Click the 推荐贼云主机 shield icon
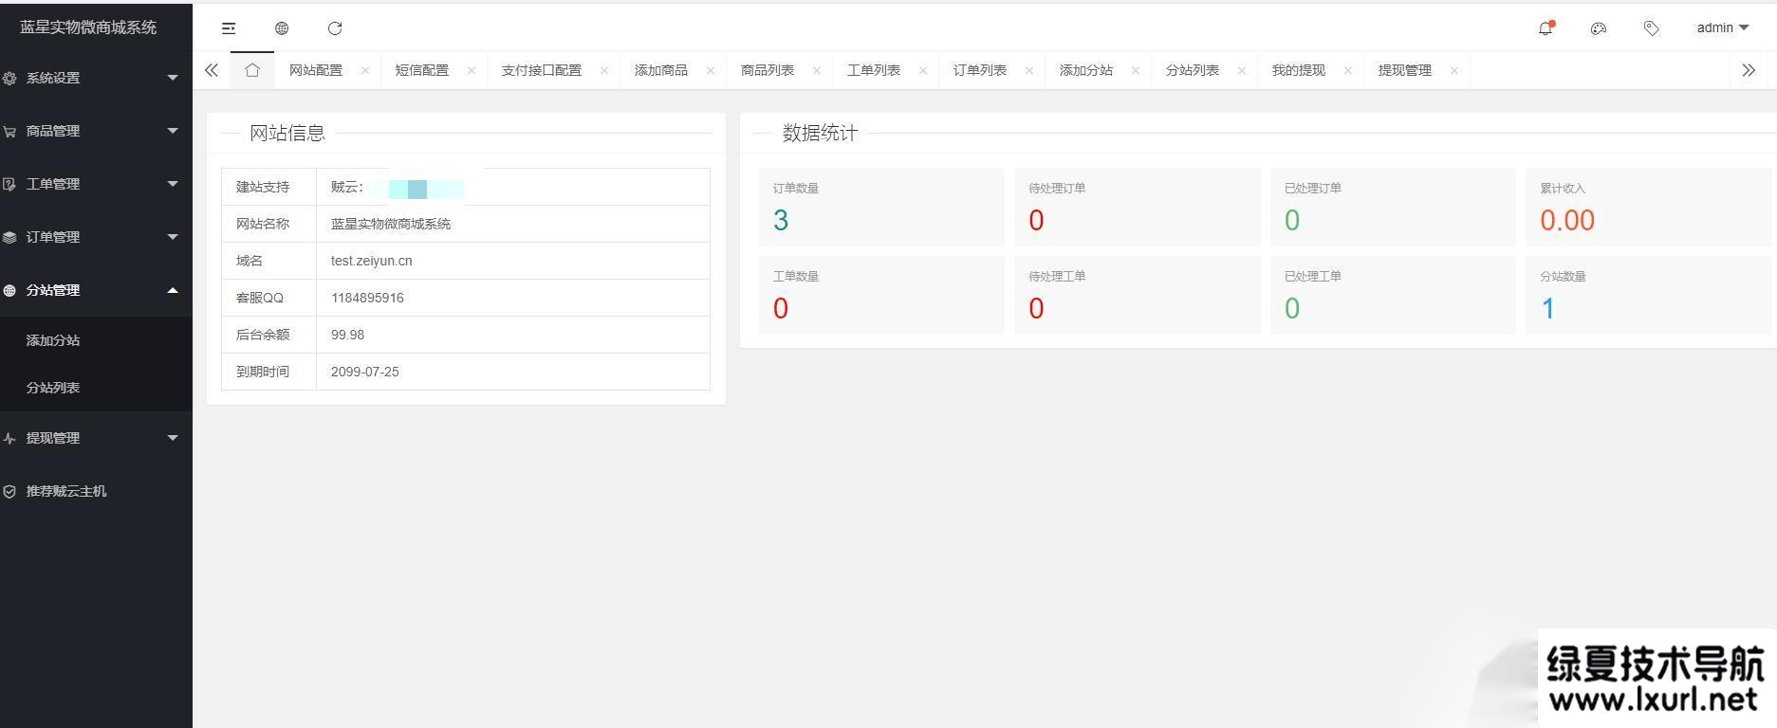This screenshot has height=728, width=1777. pos(9,491)
